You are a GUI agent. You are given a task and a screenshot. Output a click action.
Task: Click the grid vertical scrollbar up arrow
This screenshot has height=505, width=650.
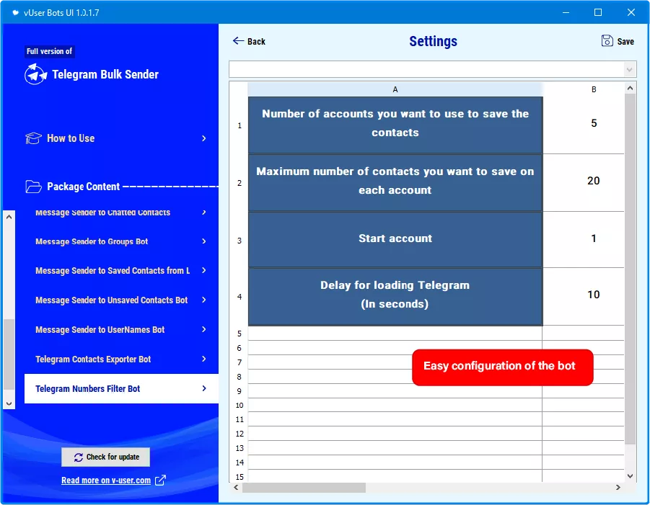pyautogui.click(x=630, y=88)
